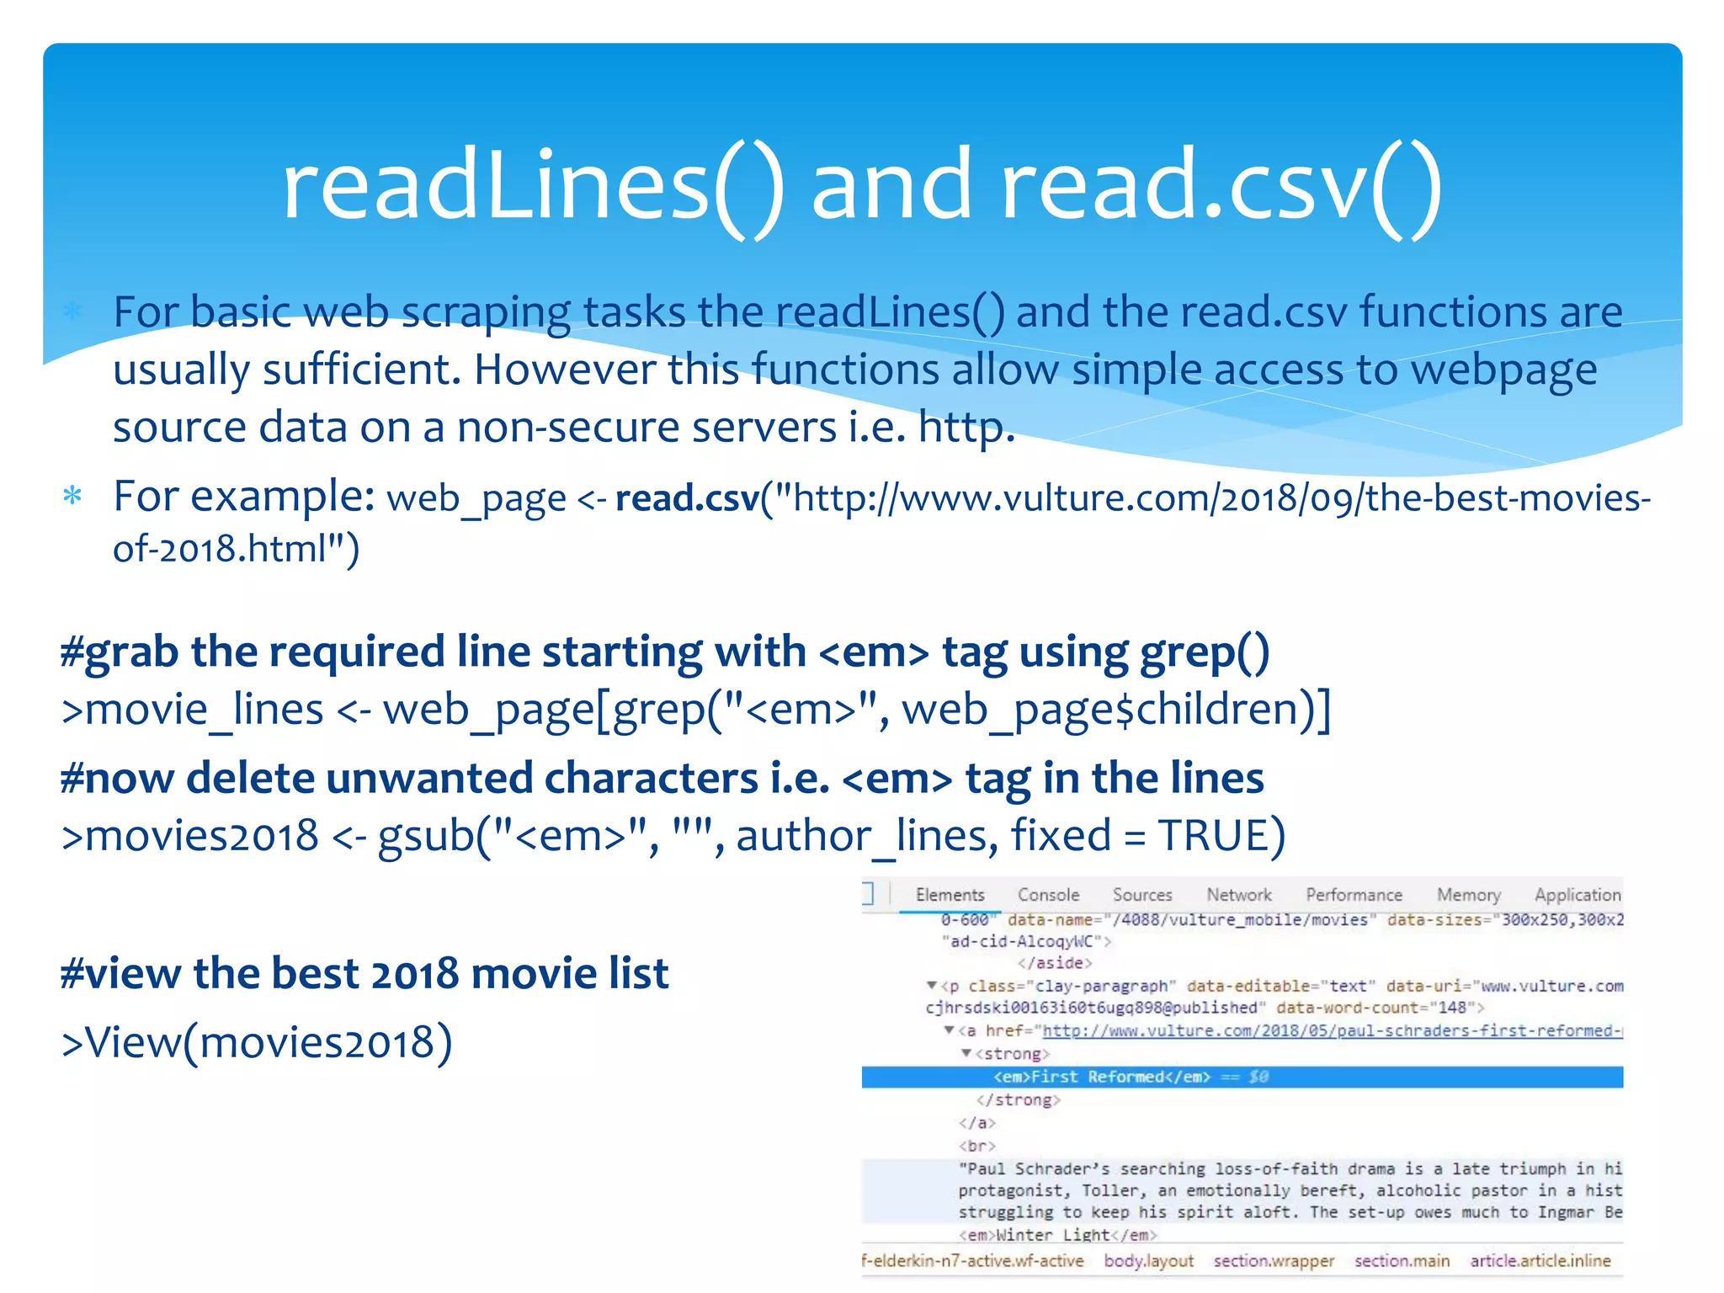Select the closing strong tag line

[x=1018, y=1099]
